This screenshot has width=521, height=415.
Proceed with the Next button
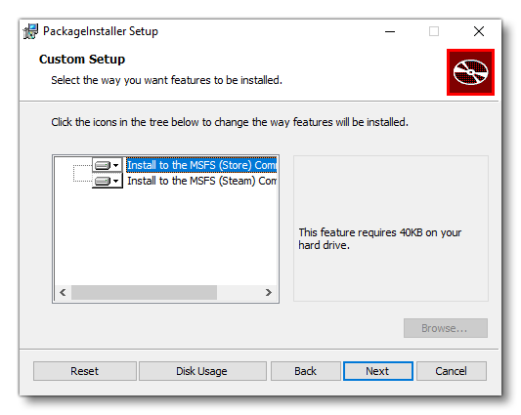point(378,371)
